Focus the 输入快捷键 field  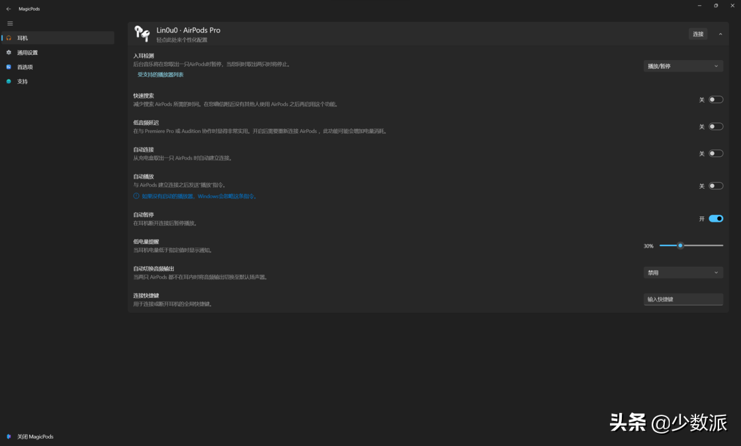click(683, 299)
